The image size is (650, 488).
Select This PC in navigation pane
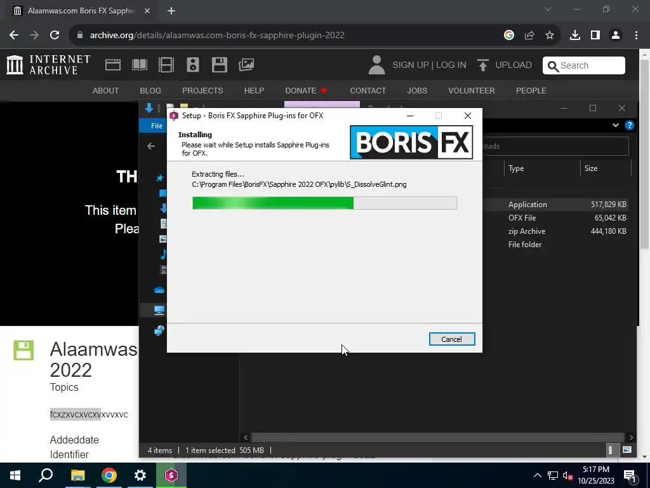click(159, 310)
